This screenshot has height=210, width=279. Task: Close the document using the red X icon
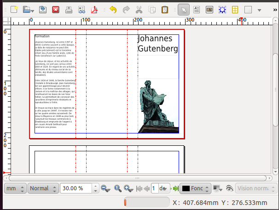coord(56,10)
